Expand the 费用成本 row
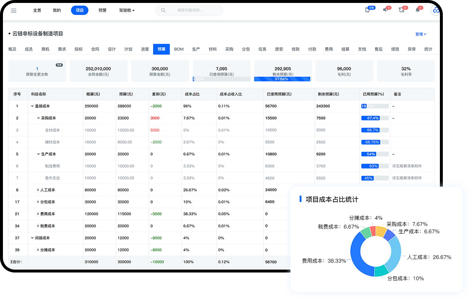This screenshot has height=300, width=470. coord(38,214)
